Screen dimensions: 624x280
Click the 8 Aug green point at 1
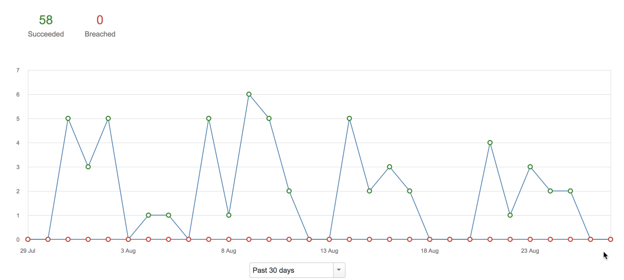click(x=229, y=215)
